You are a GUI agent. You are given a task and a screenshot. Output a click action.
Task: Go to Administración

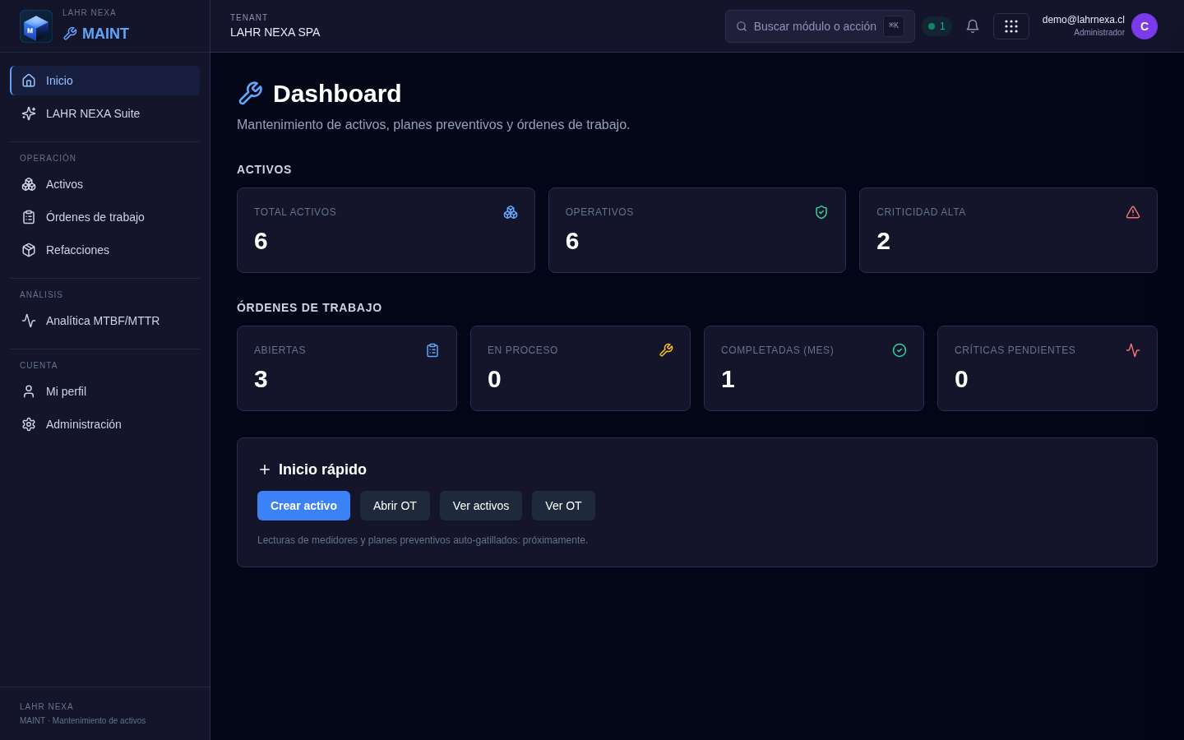point(104,424)
